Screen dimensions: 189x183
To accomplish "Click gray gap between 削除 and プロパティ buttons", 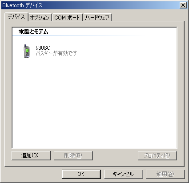I will (115, 155).
